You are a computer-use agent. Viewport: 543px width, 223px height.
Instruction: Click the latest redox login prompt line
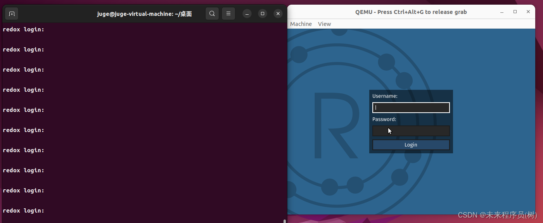(23, 210)
